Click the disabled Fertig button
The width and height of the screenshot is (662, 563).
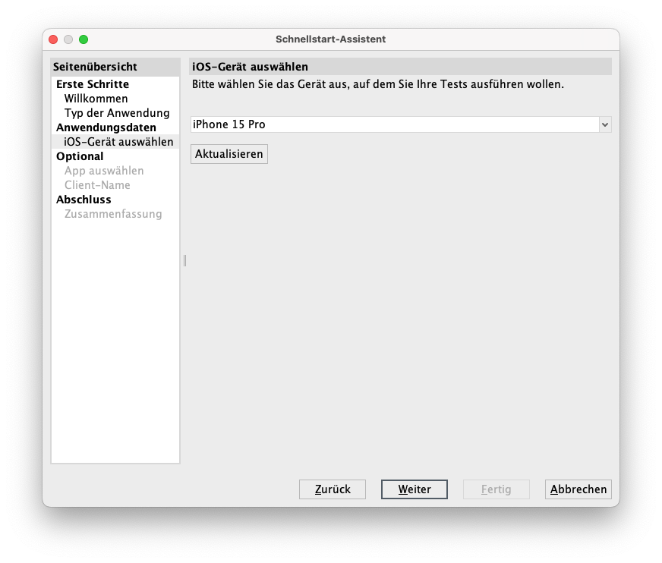coord(496,489)
